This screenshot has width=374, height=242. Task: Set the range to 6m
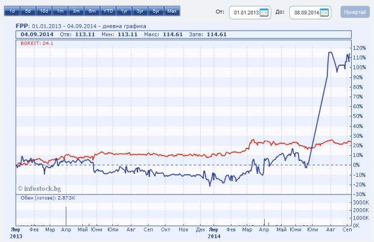coord(92,11)
